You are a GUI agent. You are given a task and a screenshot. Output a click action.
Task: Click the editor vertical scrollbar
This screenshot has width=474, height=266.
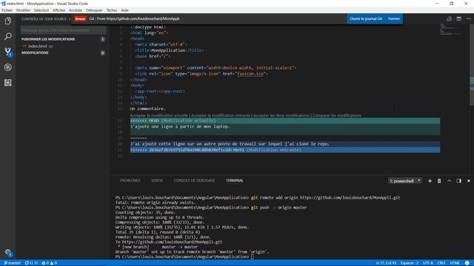(x=472, y=65)
